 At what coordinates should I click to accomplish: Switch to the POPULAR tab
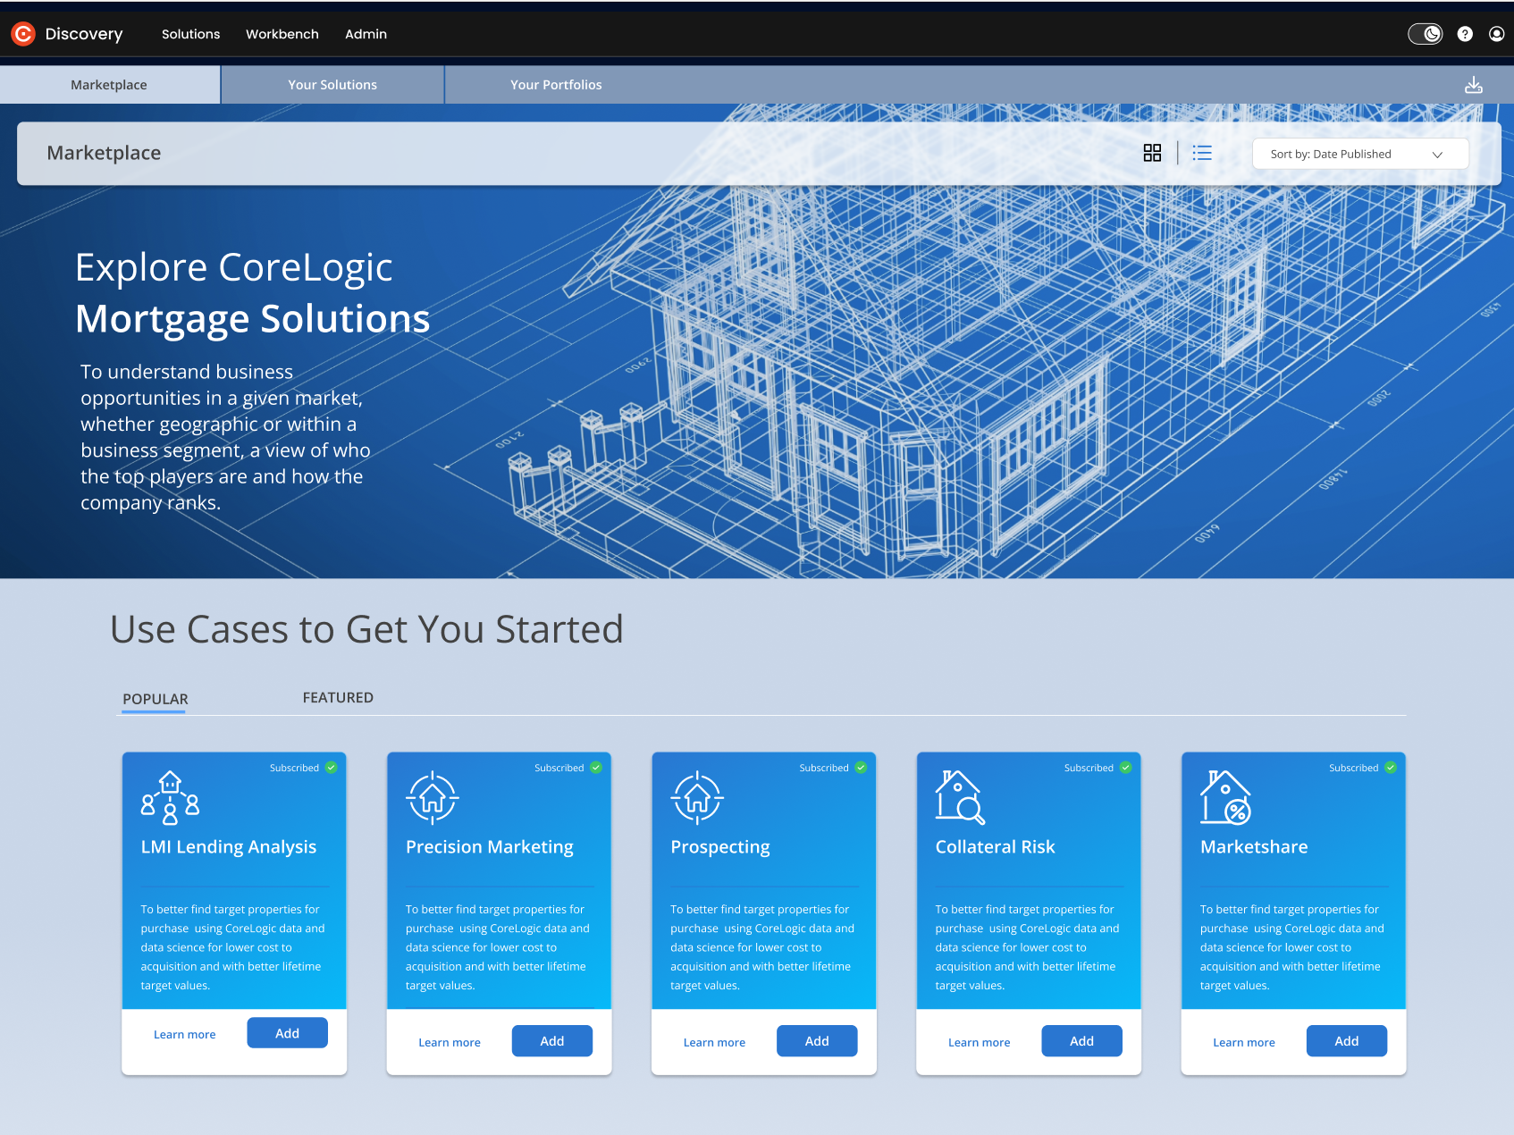click(156, 699)
